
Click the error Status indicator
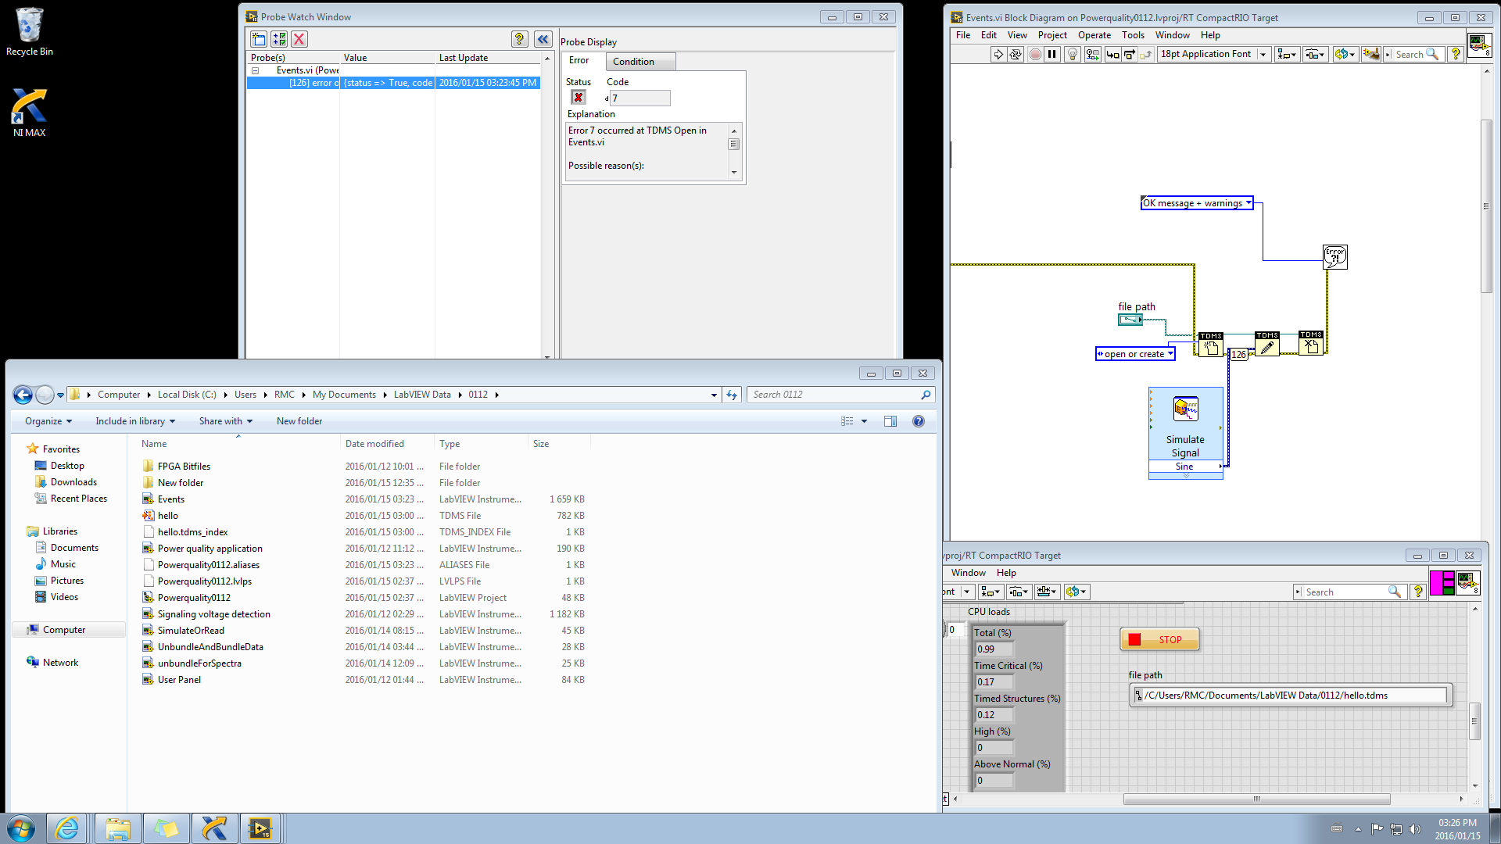579,98
